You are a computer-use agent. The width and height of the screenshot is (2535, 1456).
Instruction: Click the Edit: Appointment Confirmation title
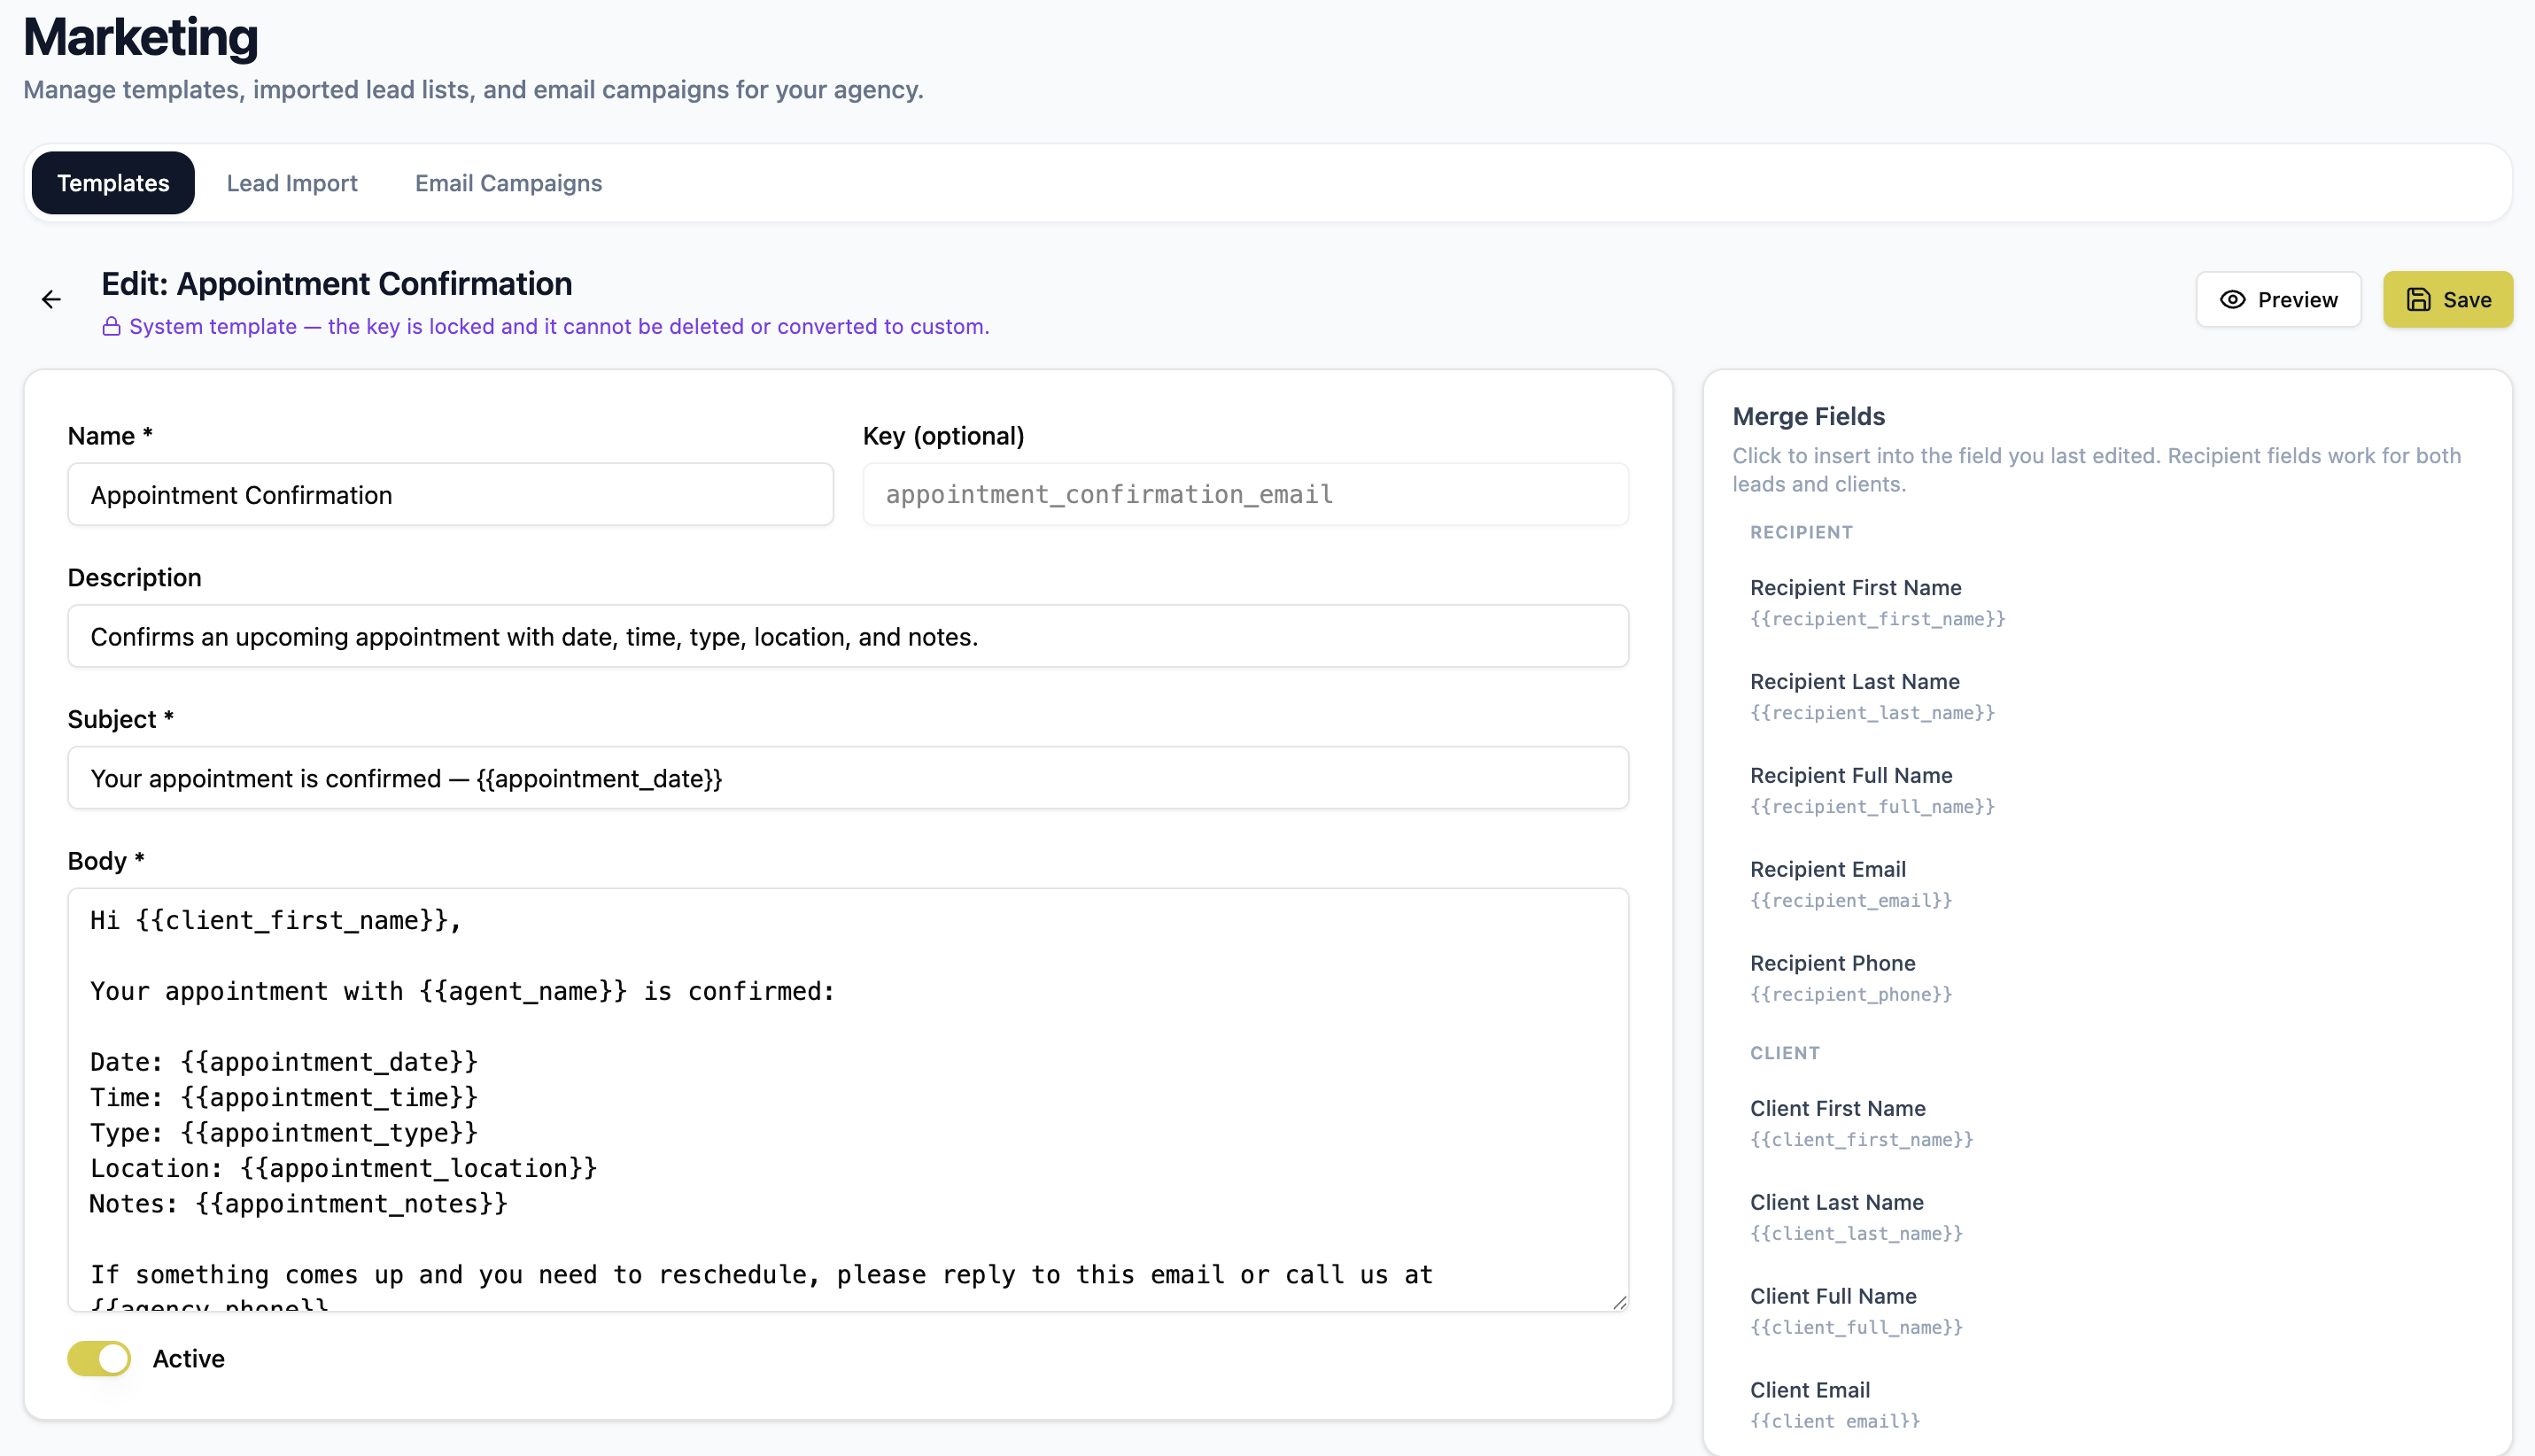[337, 283]
